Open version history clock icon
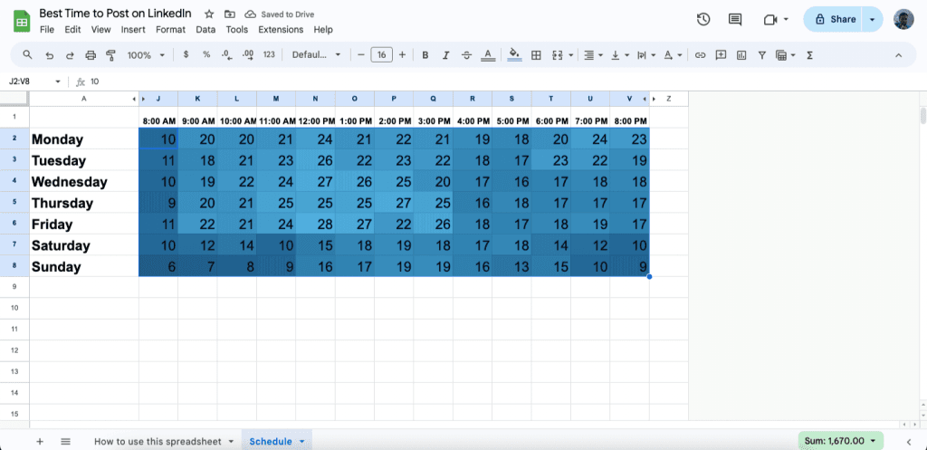927x450 pixels. (x=703, y=19)
